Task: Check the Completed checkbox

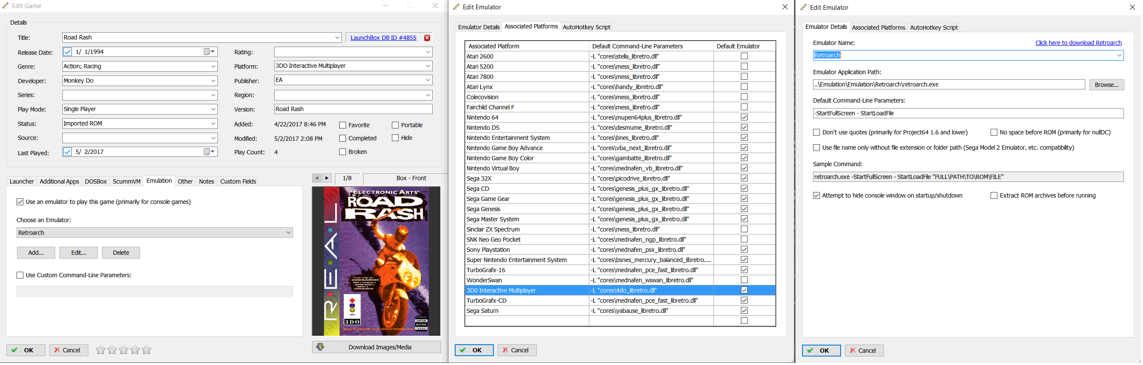Action: coord(343,139)
